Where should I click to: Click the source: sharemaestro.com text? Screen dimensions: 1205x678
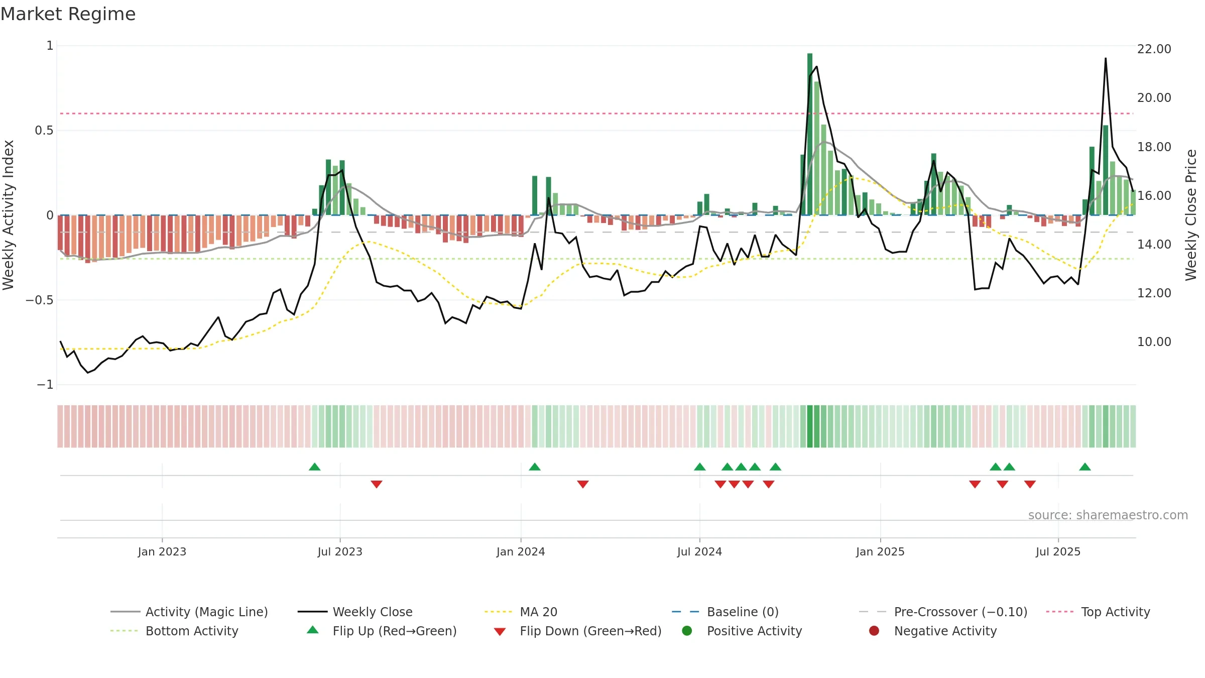1108,515
